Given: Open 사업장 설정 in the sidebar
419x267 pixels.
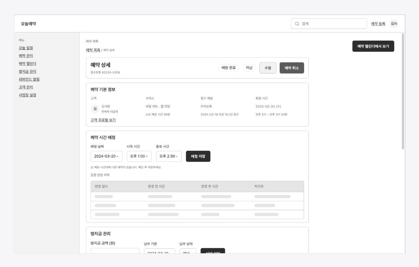Looking at the screenshot, I should point(27,95).
